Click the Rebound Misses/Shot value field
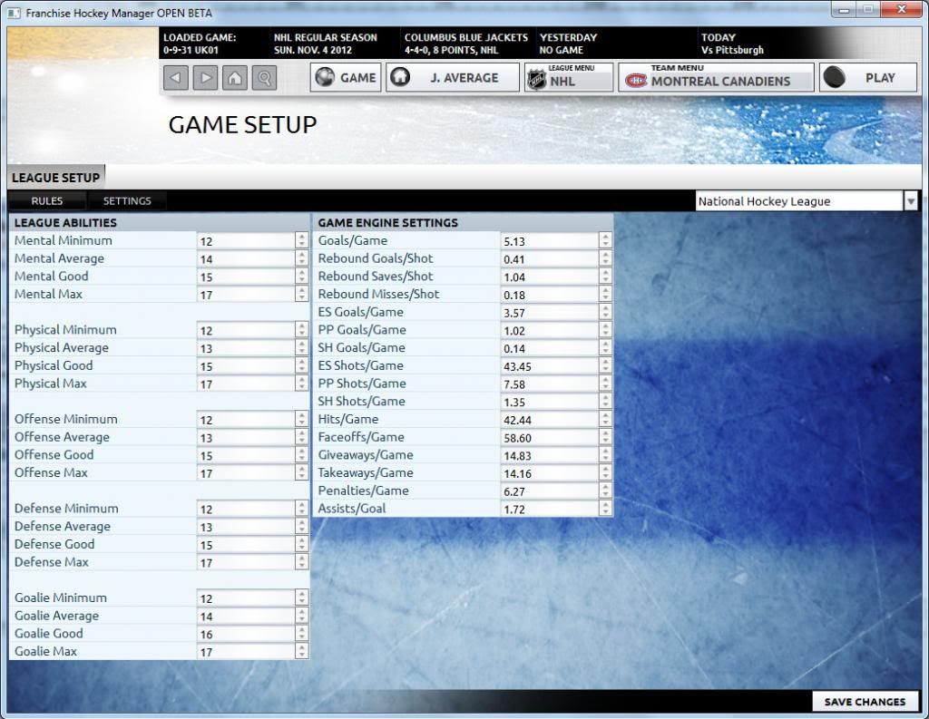The height and width of the screenshot is (719, 929). tap(549, 295)
